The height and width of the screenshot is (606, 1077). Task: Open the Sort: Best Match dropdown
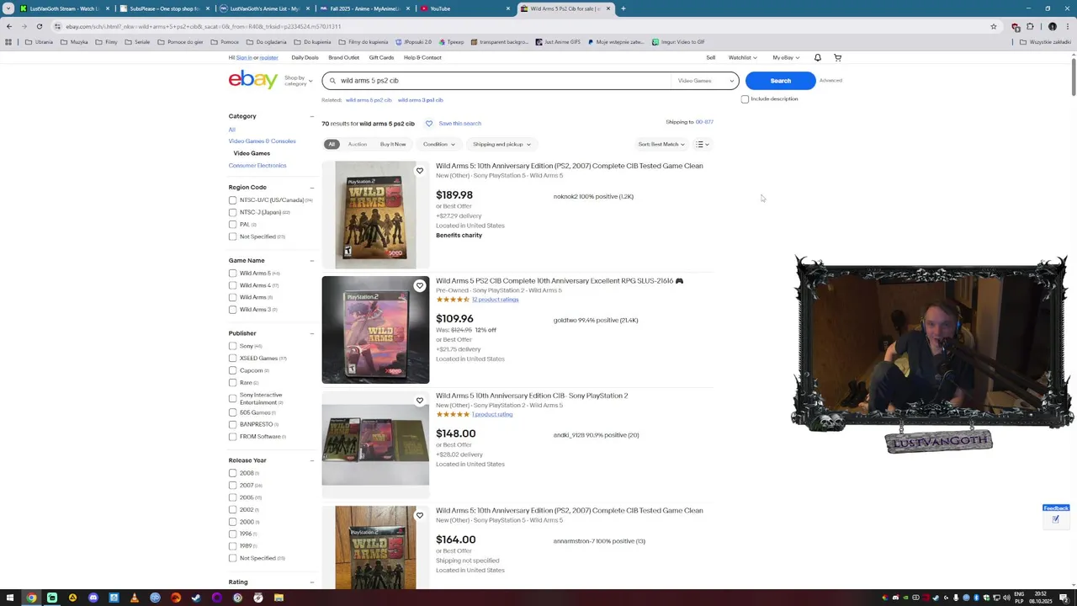[661, 144]
